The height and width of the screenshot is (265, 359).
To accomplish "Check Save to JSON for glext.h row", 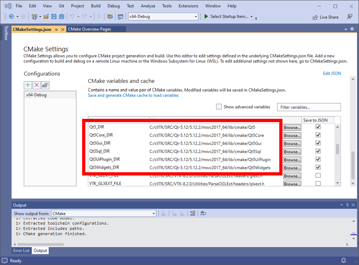I will (x=318, y=175).
